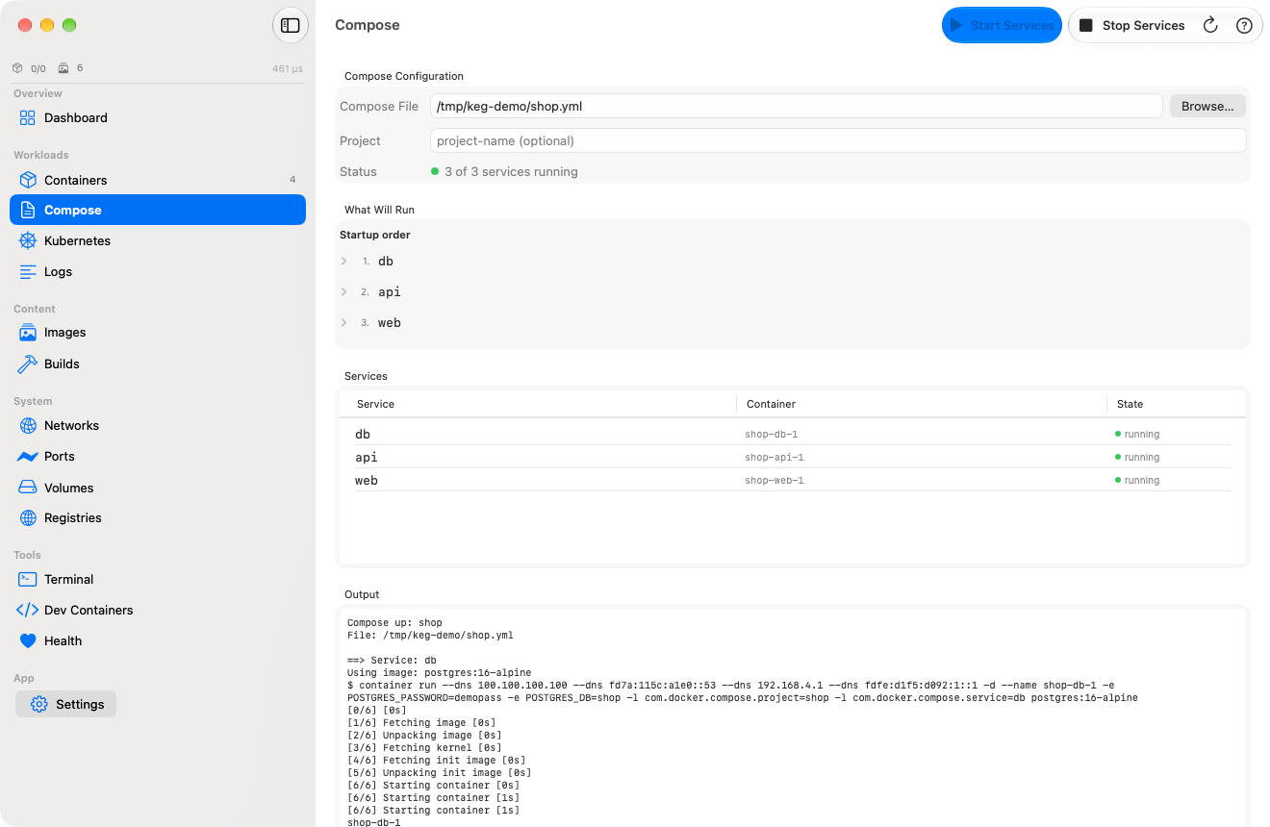The image size is (1270, 827).
Task: Sort by the State column header
Action: [x=1130, y=404]
